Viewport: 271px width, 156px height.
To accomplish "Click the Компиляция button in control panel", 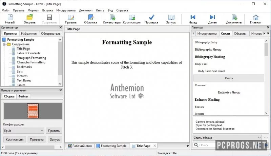I will pos(15,140).
